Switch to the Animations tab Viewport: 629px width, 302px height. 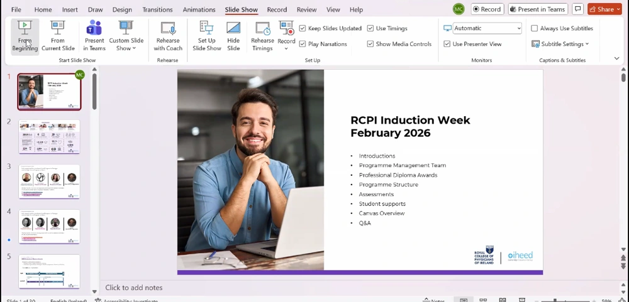198,9
